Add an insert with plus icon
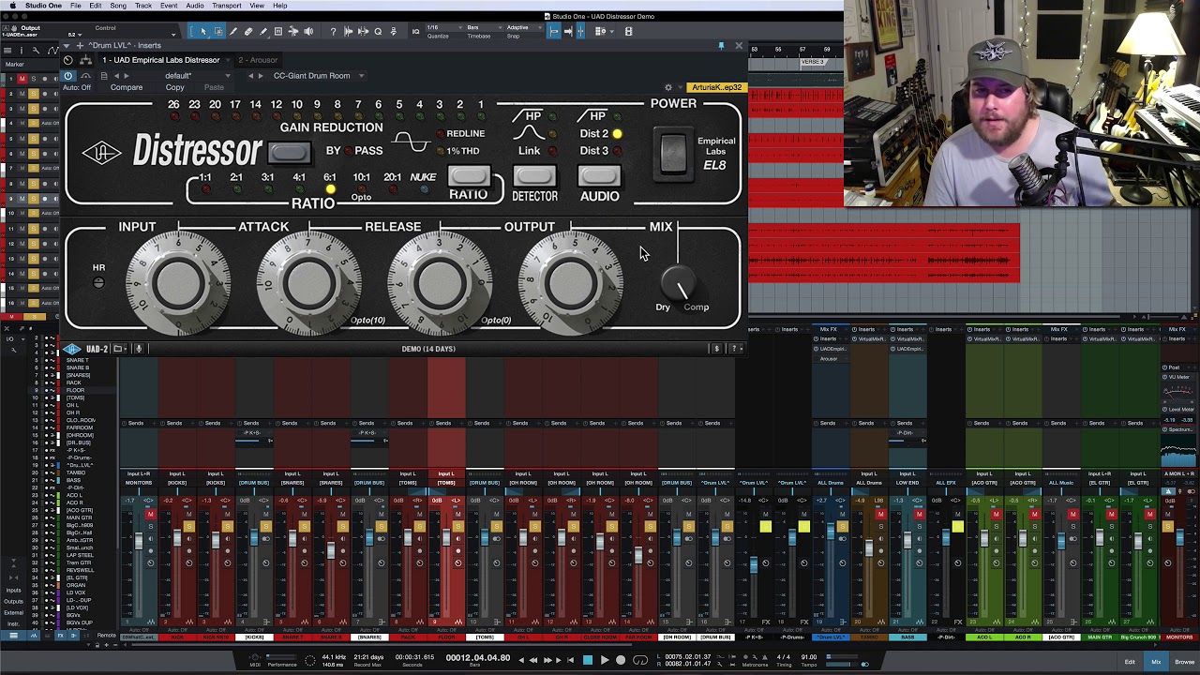 pyautogui.click(x=80, y=45)
